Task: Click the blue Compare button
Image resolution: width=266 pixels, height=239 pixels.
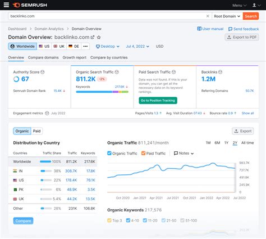Action: pyautogui.click(x=23, y=221)
